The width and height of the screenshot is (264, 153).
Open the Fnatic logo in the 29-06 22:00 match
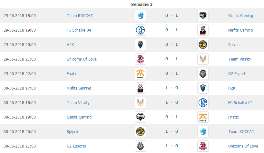[x=140, y=73]
